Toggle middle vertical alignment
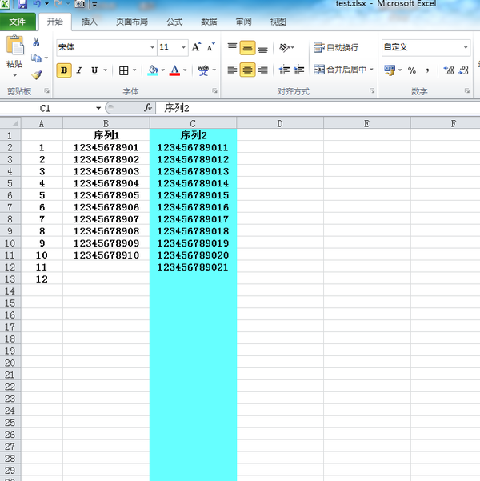The width and height of the screenshot is (480, 481). coord(247,47)
